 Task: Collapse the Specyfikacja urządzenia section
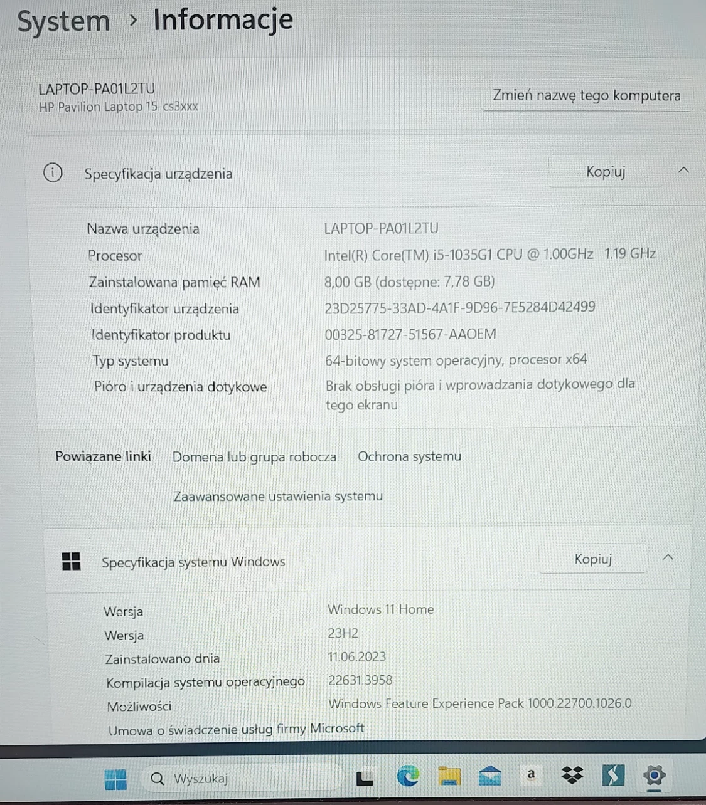684,171
